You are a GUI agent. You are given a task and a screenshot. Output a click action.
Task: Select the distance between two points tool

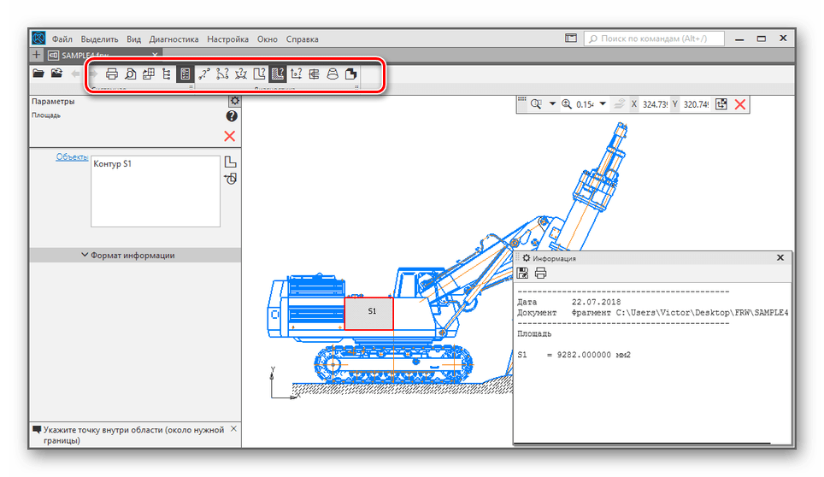(204, 74)
